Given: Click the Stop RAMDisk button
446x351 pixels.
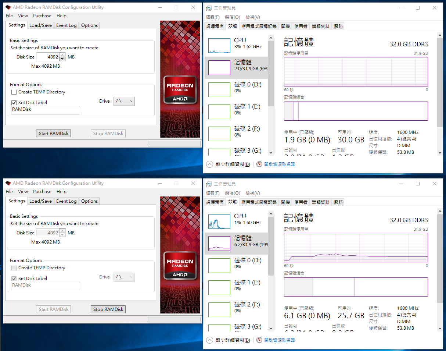Looking at the screenshot, I should tap(108, 309).
